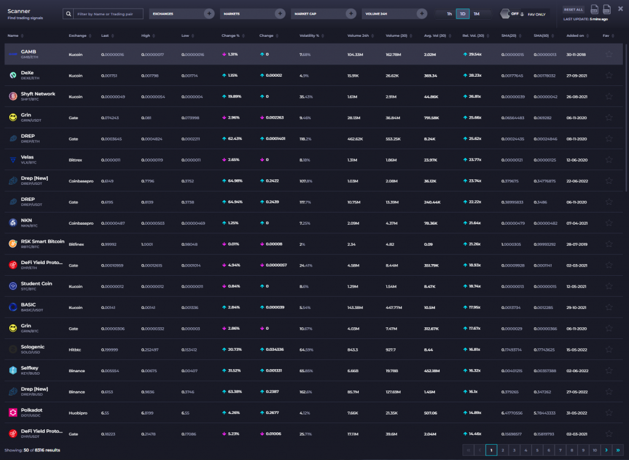Favorite the GAMB row star

[609, 54]
